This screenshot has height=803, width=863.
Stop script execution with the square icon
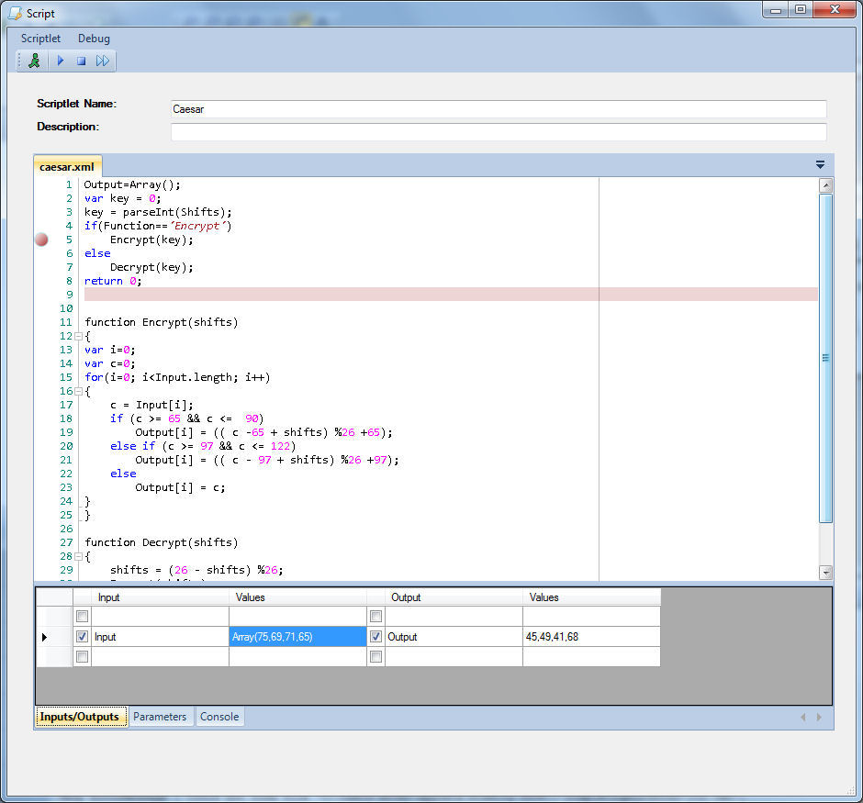point(81,61)
